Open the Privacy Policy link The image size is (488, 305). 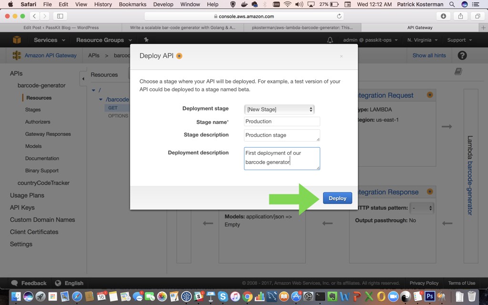pos(424,283)
